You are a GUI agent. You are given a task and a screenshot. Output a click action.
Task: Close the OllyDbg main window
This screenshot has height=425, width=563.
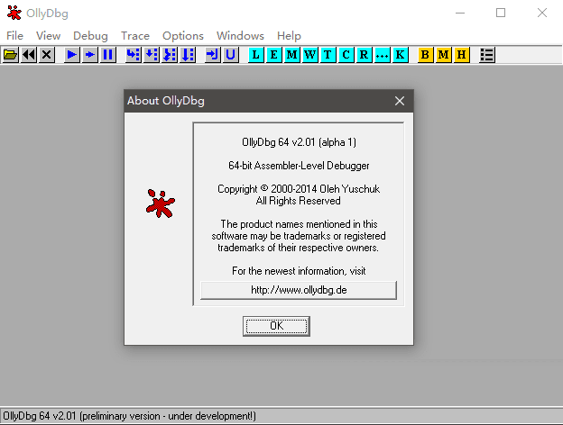tap(542, 14)
